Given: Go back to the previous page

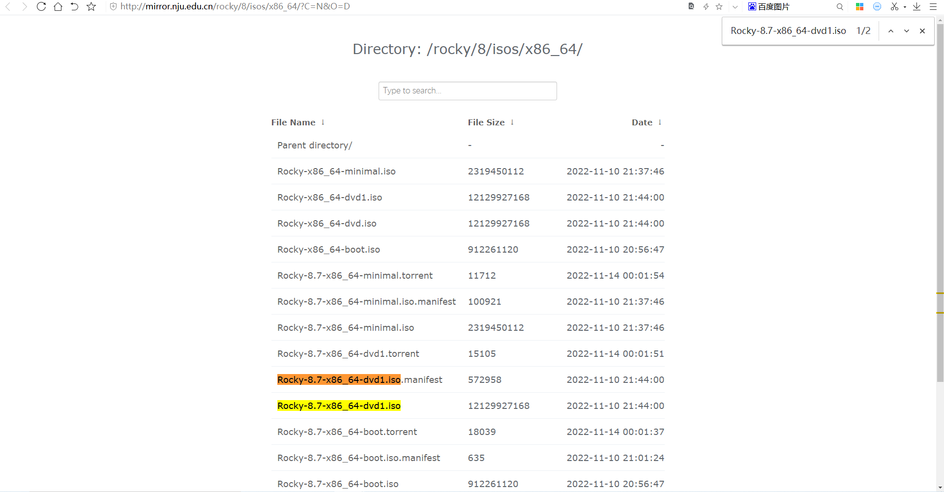Looking at the screenshot, I should click(x=8, y=7).
